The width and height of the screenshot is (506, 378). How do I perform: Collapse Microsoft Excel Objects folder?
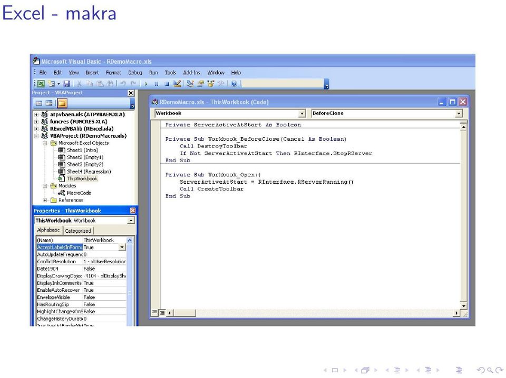pos(45,143)
